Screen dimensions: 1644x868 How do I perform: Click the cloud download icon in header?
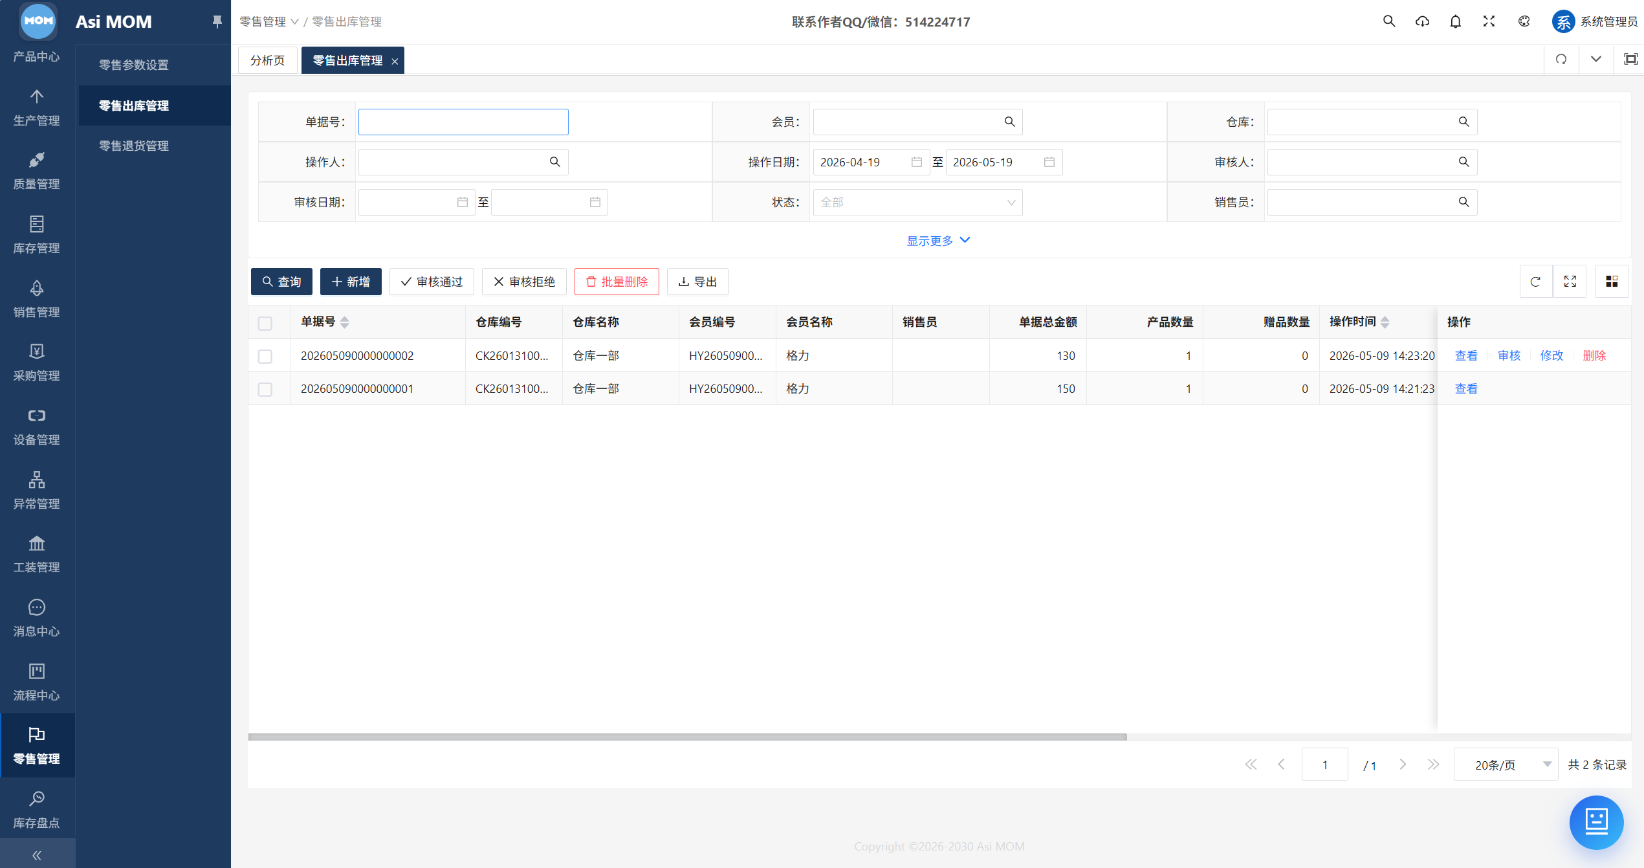coord(1422,21)
